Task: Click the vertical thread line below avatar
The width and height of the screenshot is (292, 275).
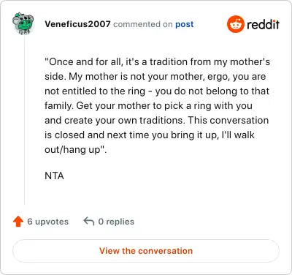Action: [25, 119]
